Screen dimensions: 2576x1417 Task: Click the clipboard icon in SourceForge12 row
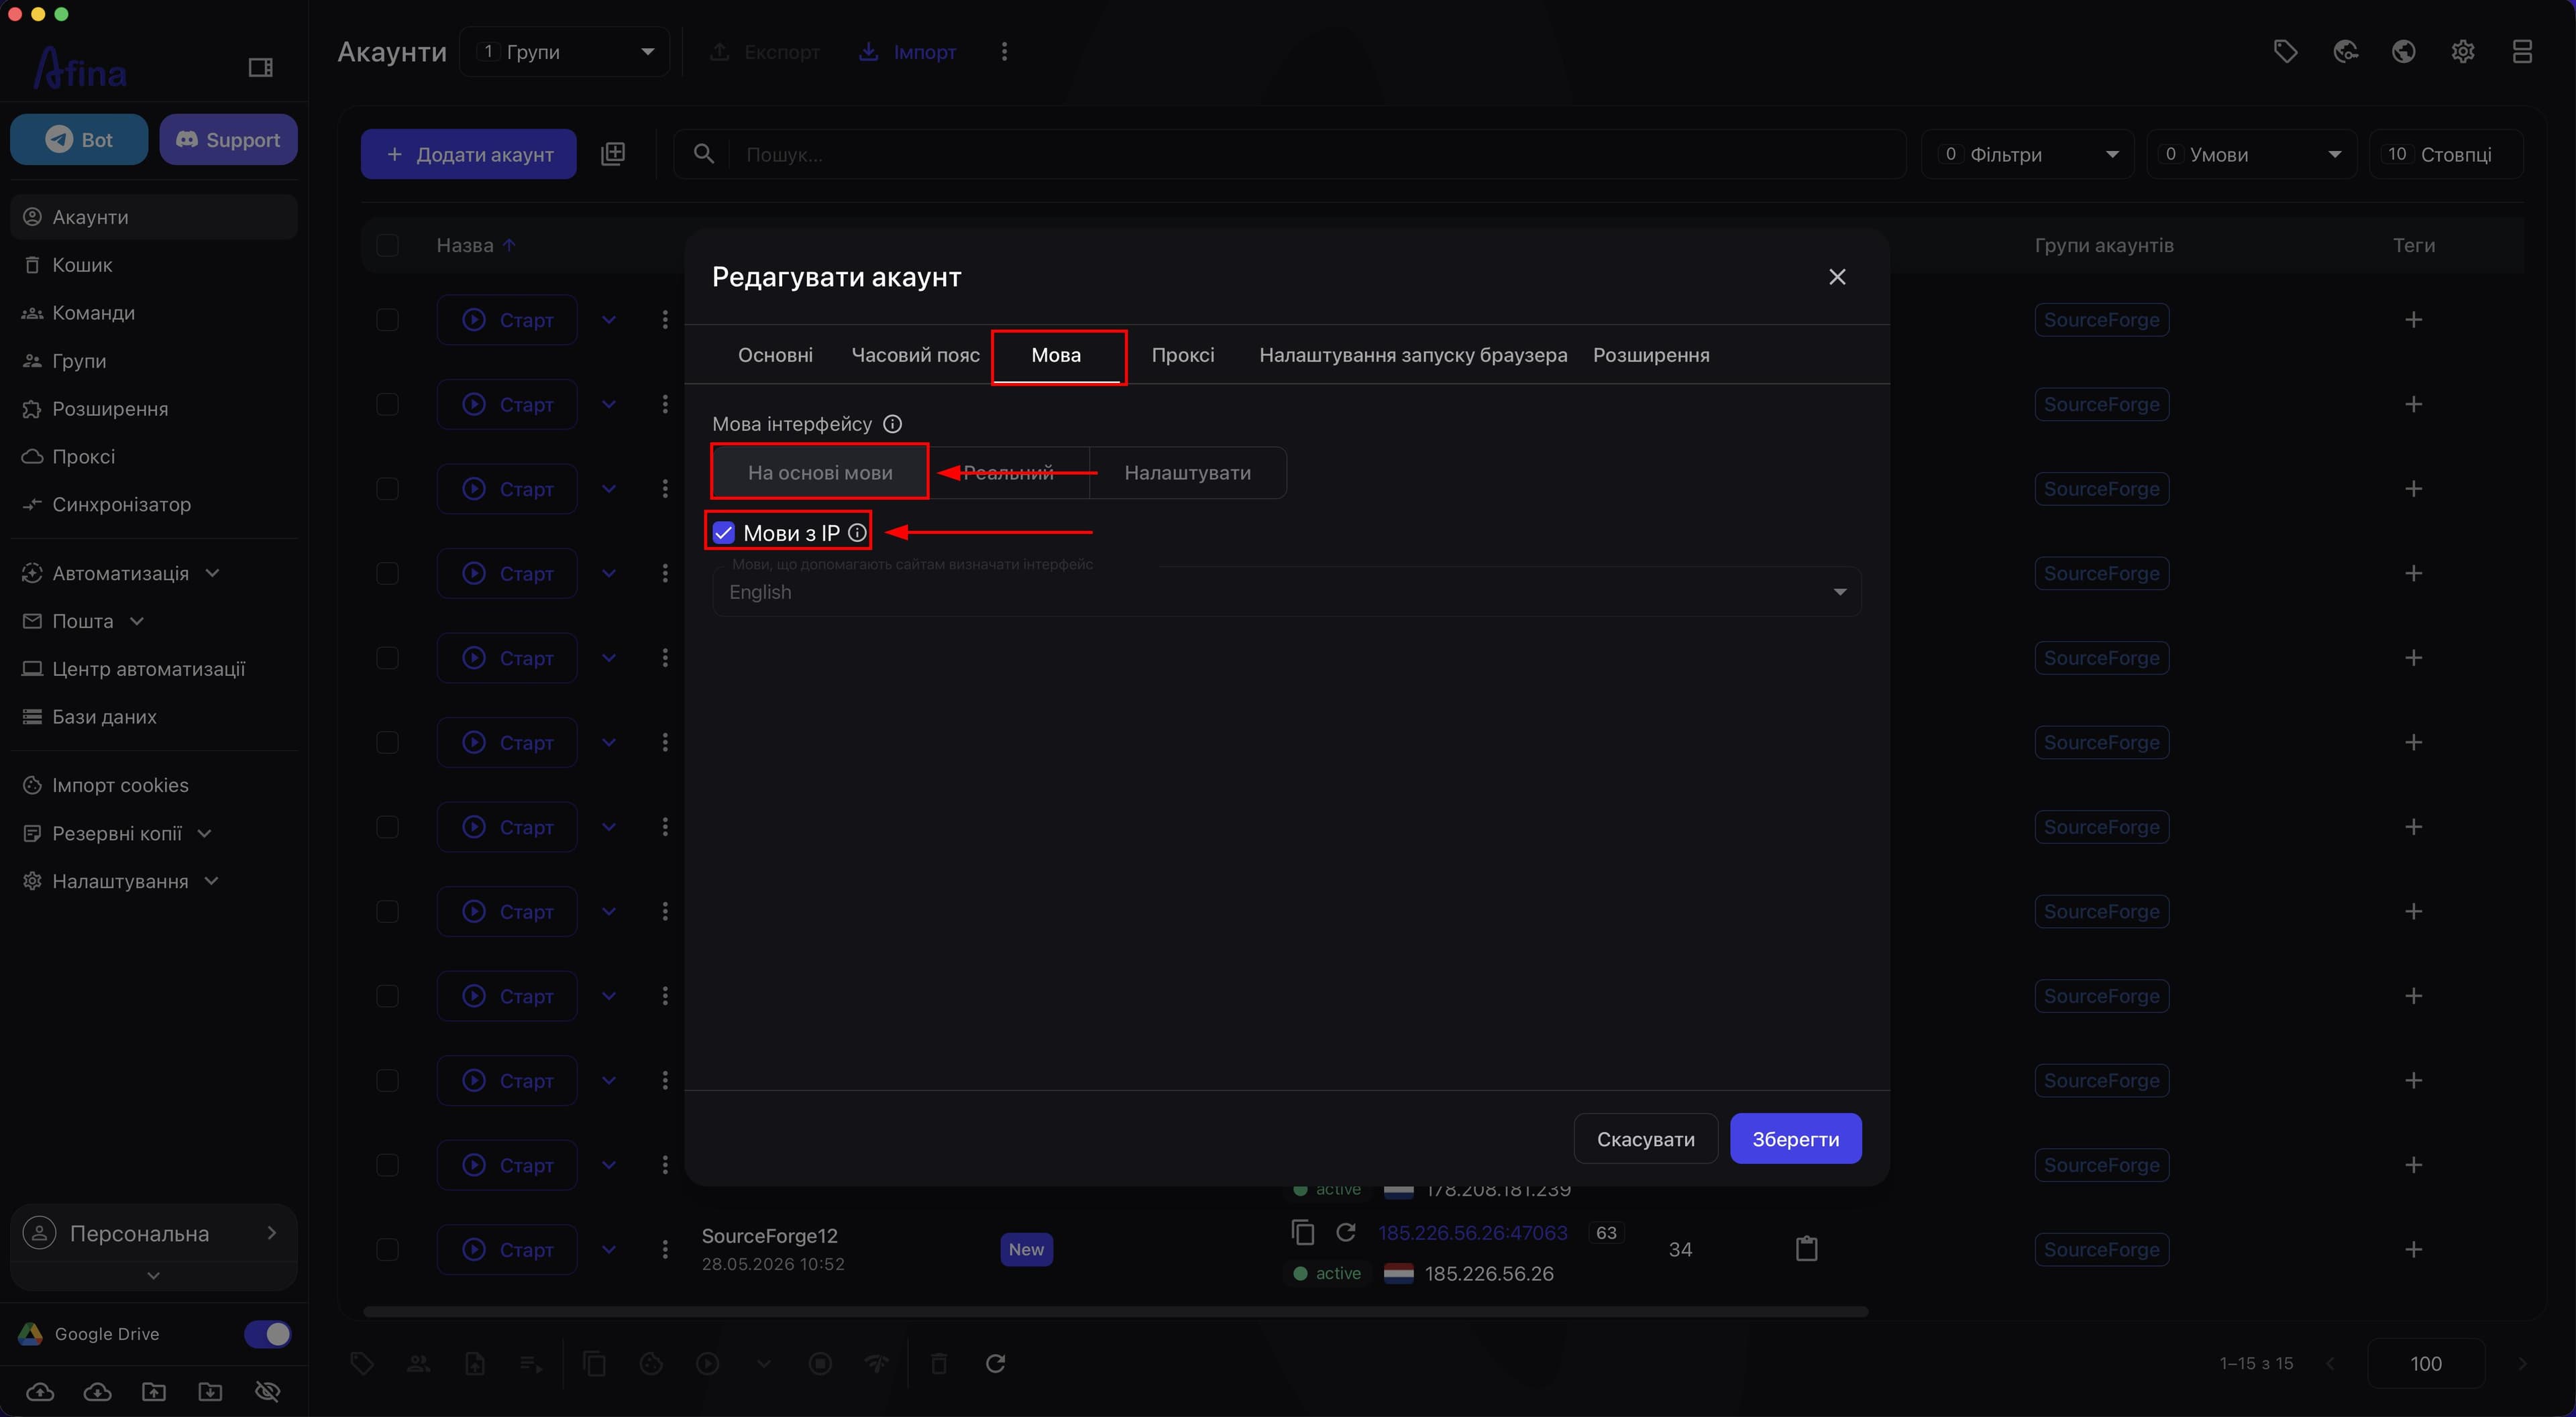pyautogui.click(x=1806, y=1249)
